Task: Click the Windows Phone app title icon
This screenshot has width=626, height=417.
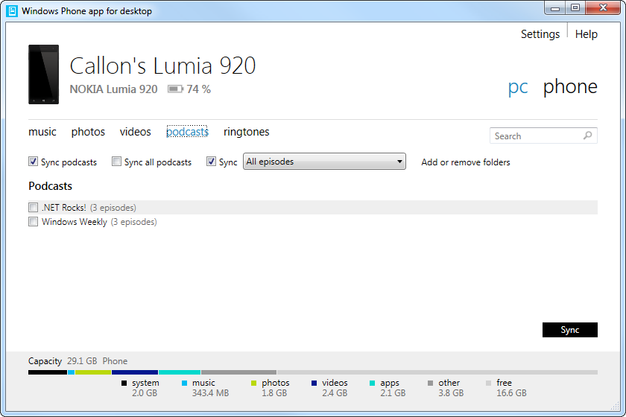Action: (x=11, y=11)
